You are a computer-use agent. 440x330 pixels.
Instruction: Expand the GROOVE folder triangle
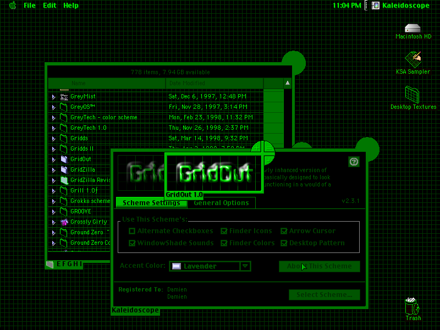(x=53, y=212)
